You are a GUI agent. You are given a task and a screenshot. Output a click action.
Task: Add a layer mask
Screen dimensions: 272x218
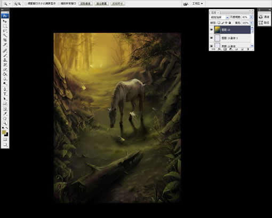225,49
